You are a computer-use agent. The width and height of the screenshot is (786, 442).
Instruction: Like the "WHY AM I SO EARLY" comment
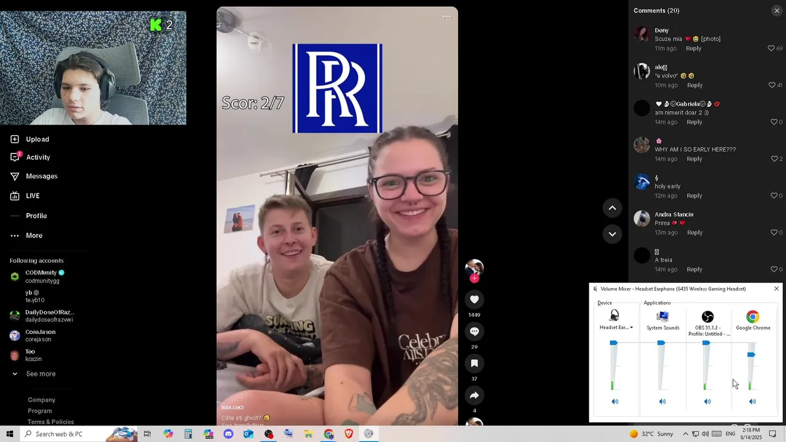pos(774,159)
